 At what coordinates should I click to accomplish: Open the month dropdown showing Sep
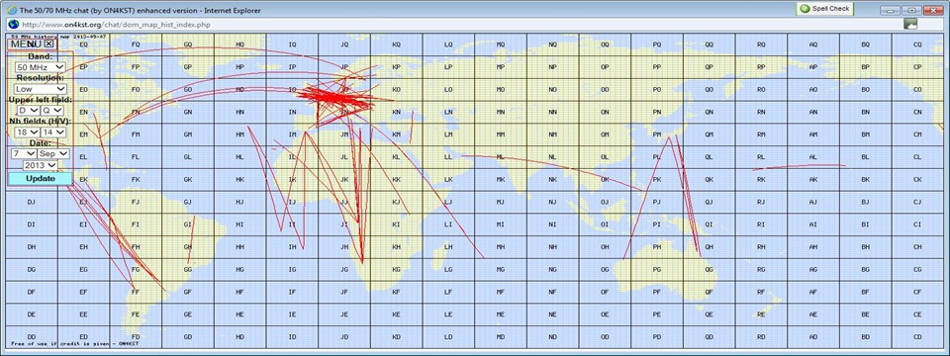53,154
